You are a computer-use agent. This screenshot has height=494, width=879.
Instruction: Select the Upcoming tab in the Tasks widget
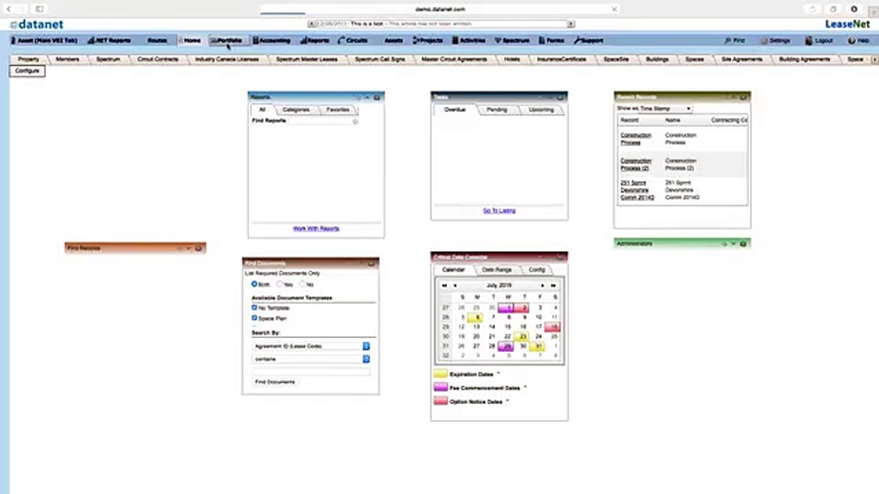(541, 110)
